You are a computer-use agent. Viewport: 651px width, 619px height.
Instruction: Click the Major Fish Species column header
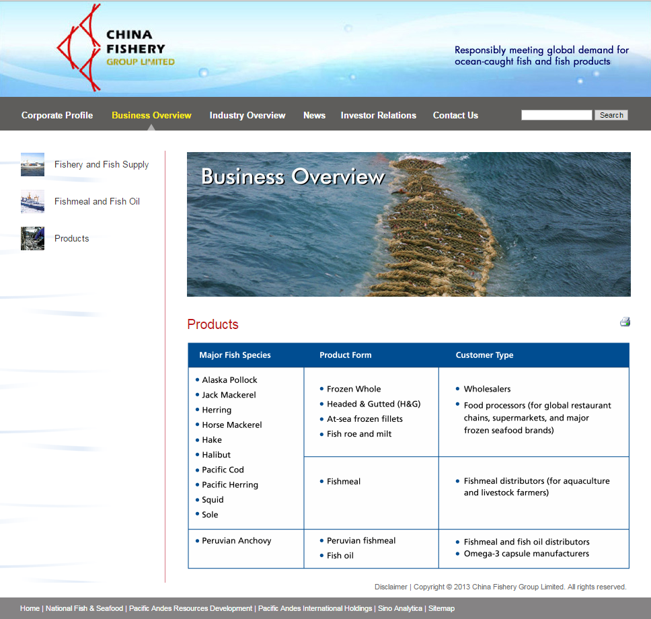(x=235, y=355)
